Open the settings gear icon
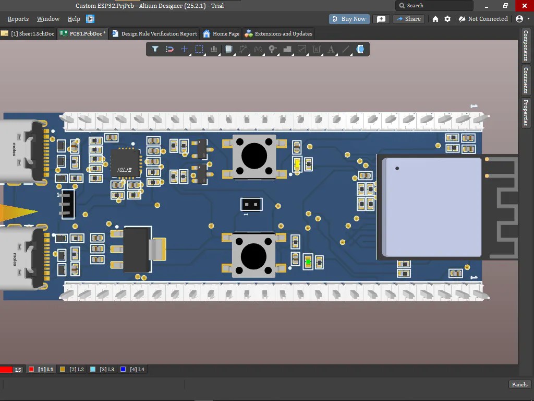 pos(447,19)
